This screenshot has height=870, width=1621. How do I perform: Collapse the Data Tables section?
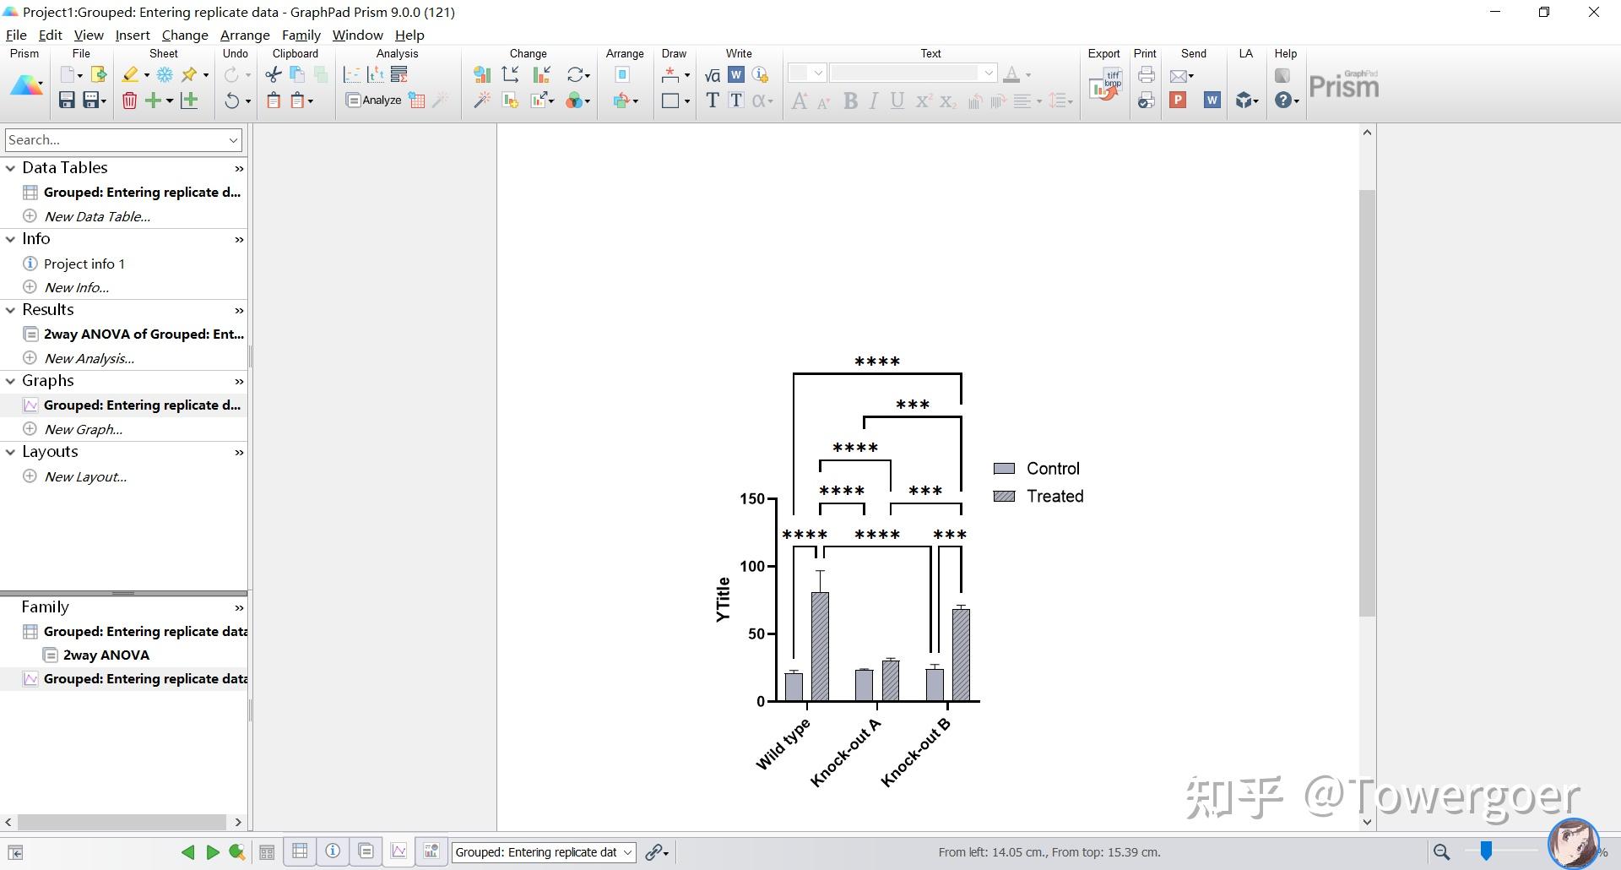(11, 168)
